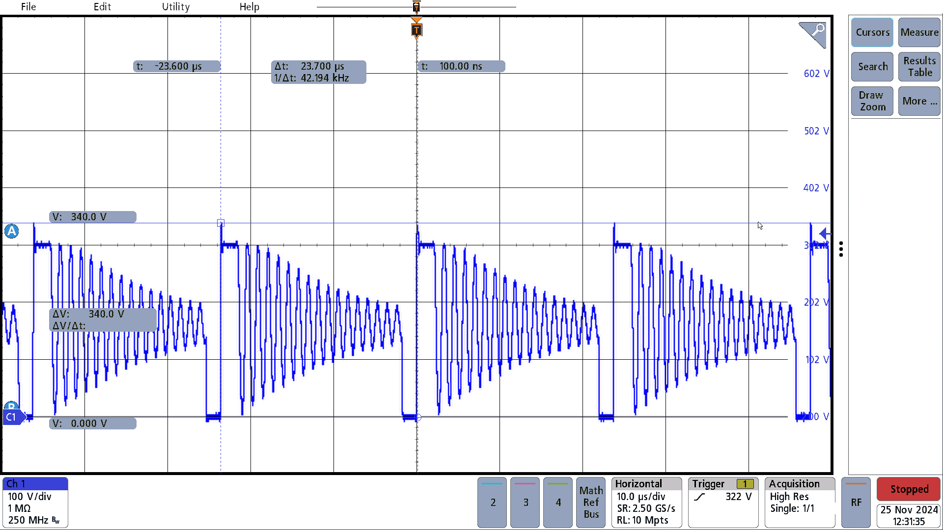
Task: Add Math Ref Bus waveform
Action: pyautogui.click(x=591, y=503)
